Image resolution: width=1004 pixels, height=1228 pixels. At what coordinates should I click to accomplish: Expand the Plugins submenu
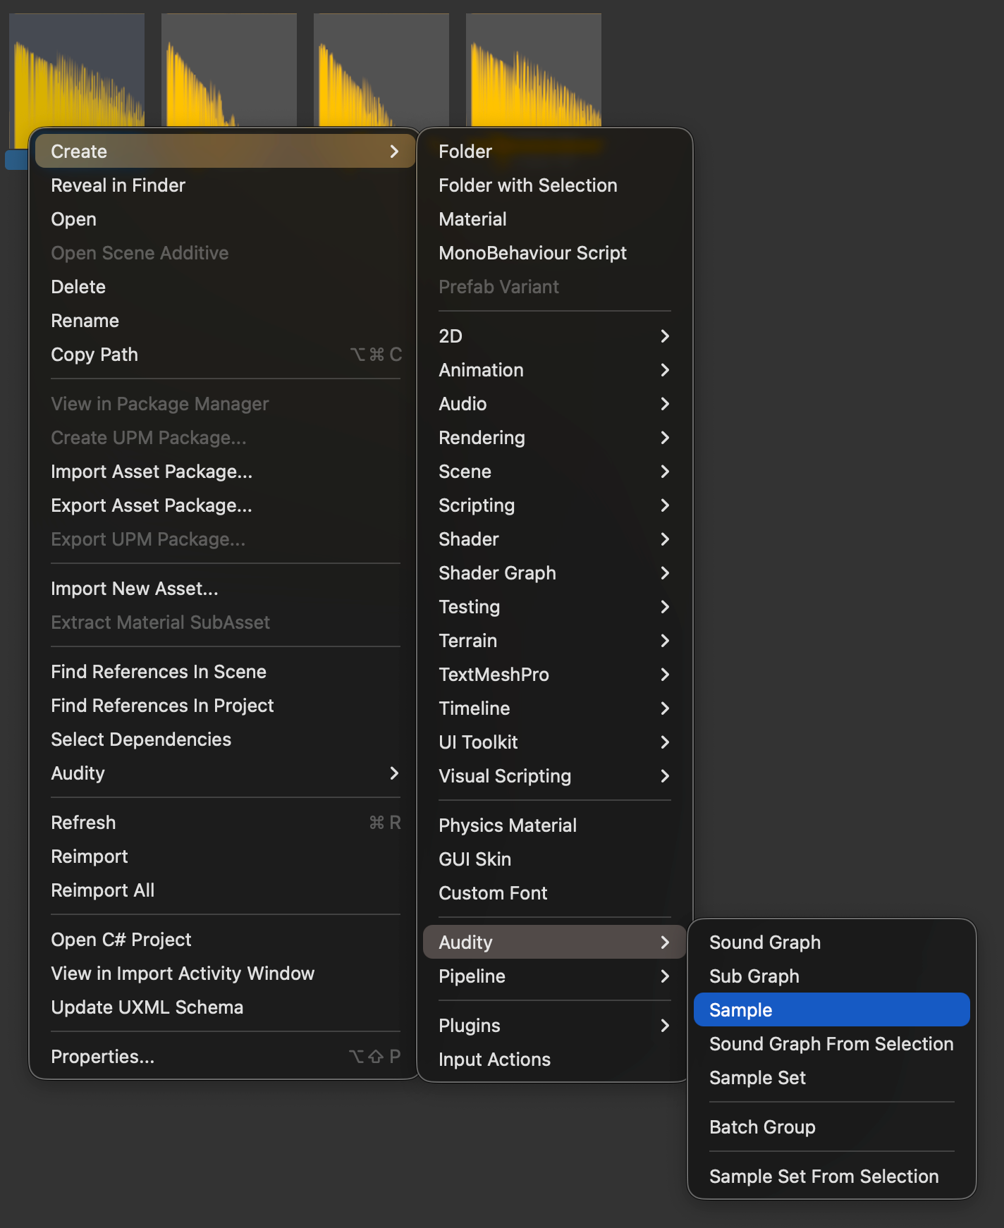coord(554,1025)
